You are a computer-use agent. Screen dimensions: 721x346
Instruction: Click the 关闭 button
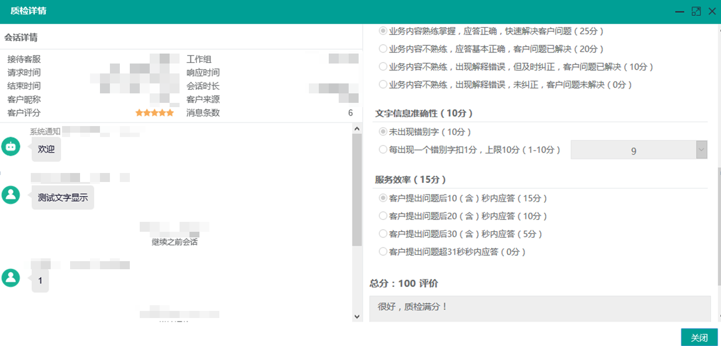click(x=699, y=337)
